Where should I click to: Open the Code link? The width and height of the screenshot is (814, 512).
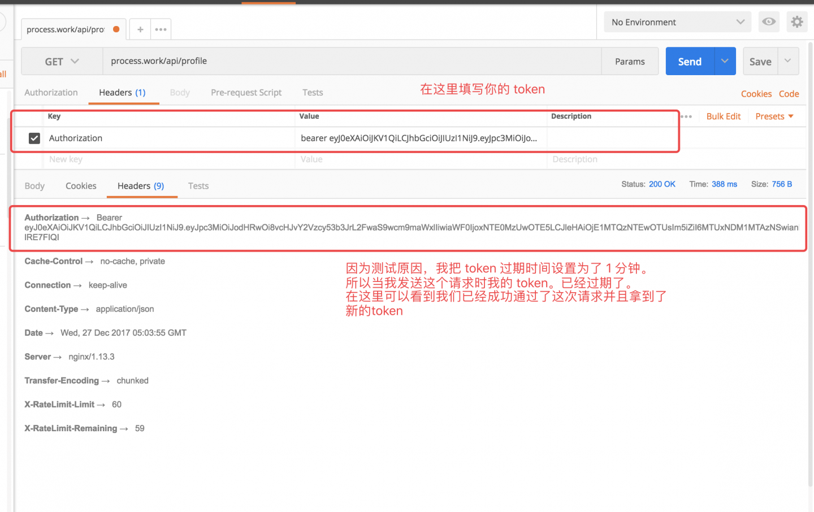(789, 94)
